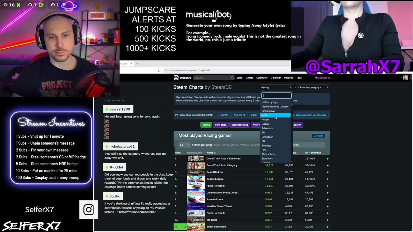
Task: Select Profile Features Limited tag option
Action: [x=275, y=107]
